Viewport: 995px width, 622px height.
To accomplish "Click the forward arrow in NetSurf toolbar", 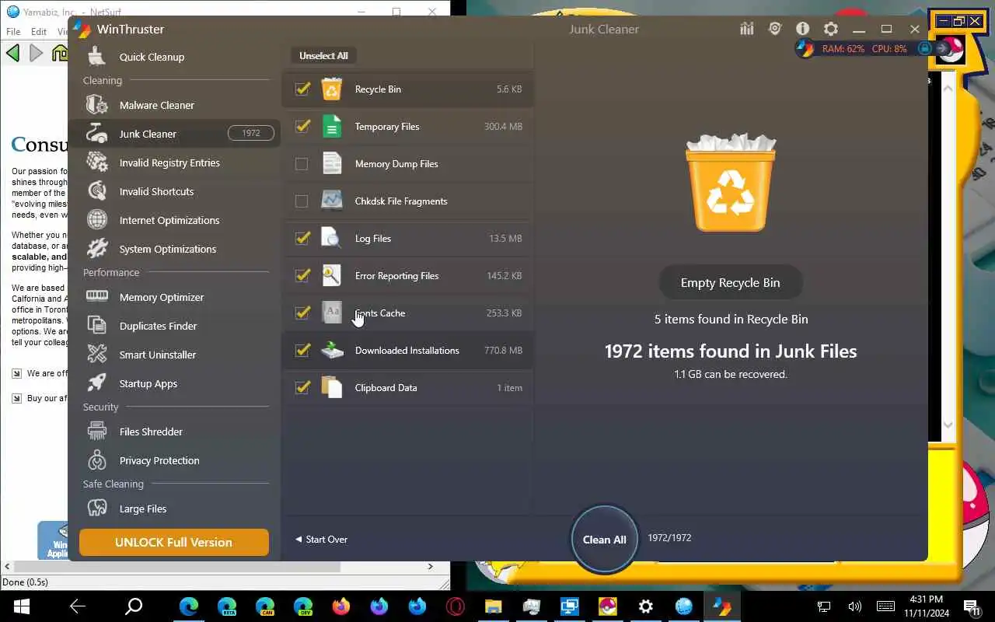I will tap(36, 53).
